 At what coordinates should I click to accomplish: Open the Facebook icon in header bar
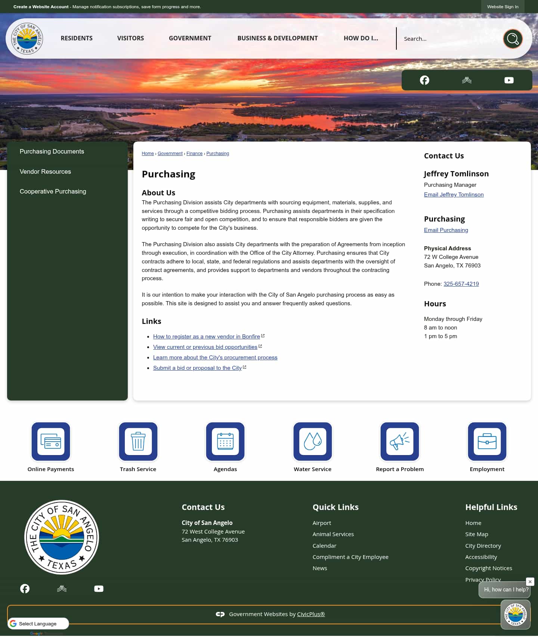[x=424, y=80]
